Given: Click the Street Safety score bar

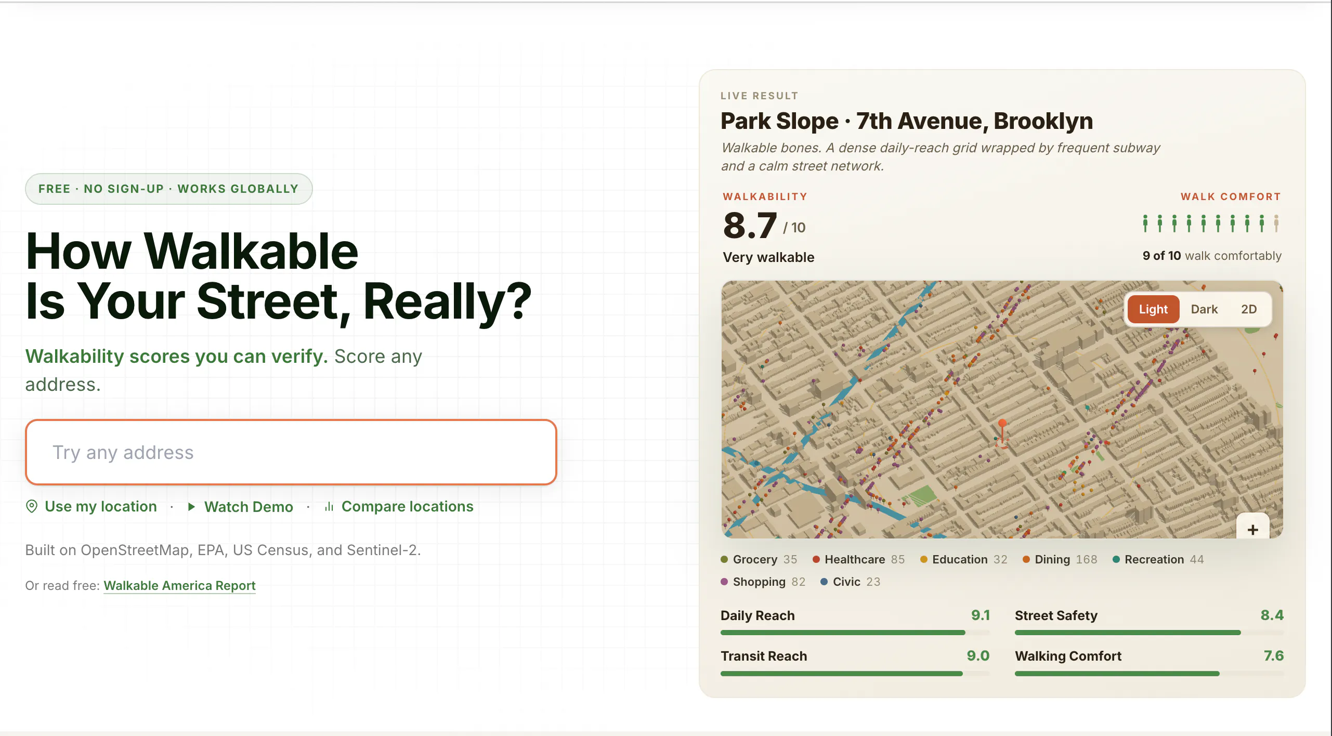Looking at the screenshot, I should [x=1149, y=633].
